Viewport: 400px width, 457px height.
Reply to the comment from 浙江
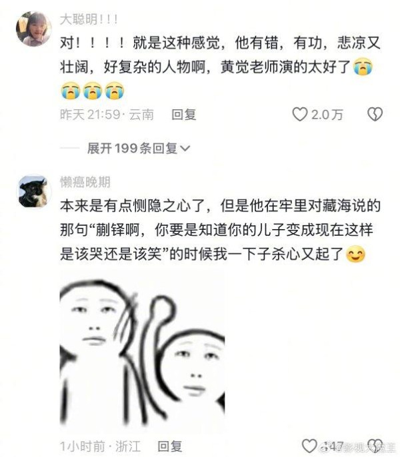[x=170, y=446]
